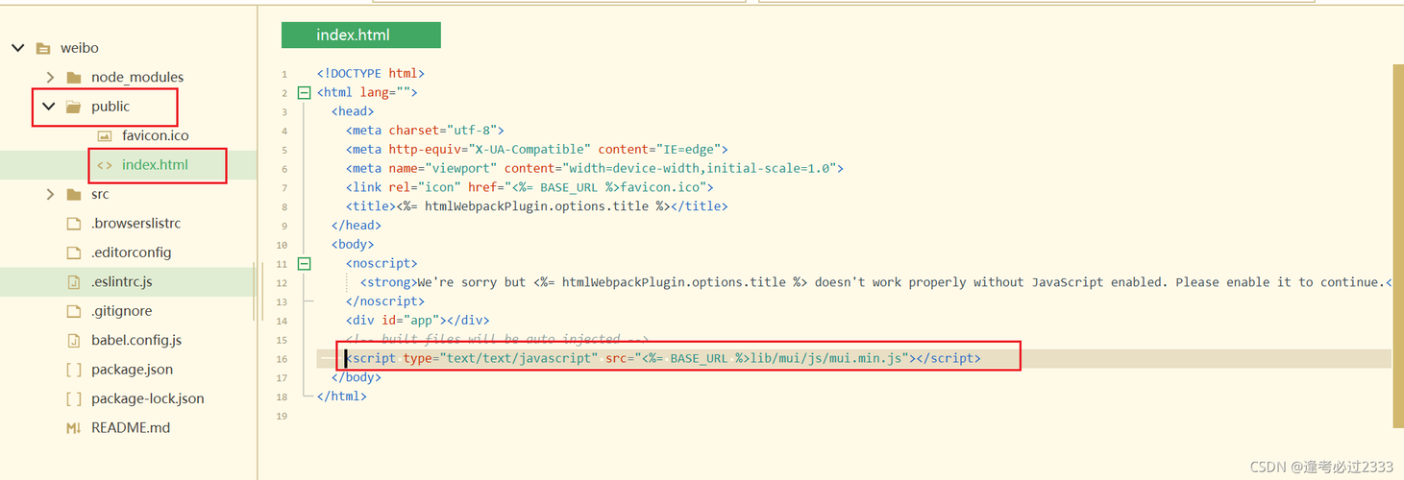Viewport: 1404px width, 480px height.
Task: Click the README.md markdown icon
Action: [x=74, y=428]
